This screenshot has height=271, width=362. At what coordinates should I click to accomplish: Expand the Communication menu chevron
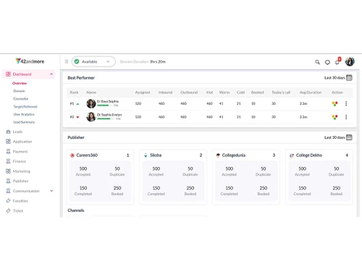coord(51,191)
